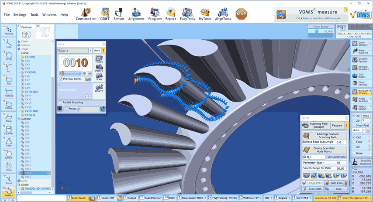
Task: Enable the SmartFeat checkbox
Action: [354, 126]
